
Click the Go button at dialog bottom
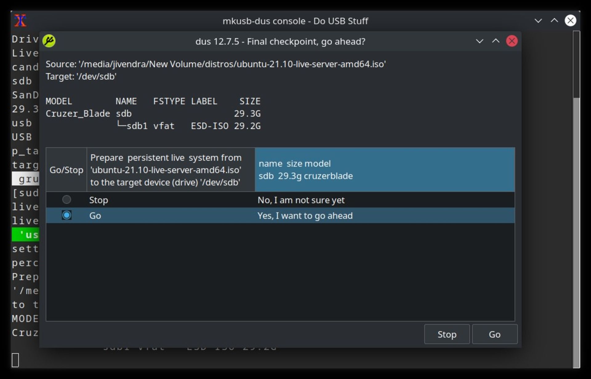(x=495, y=334)
